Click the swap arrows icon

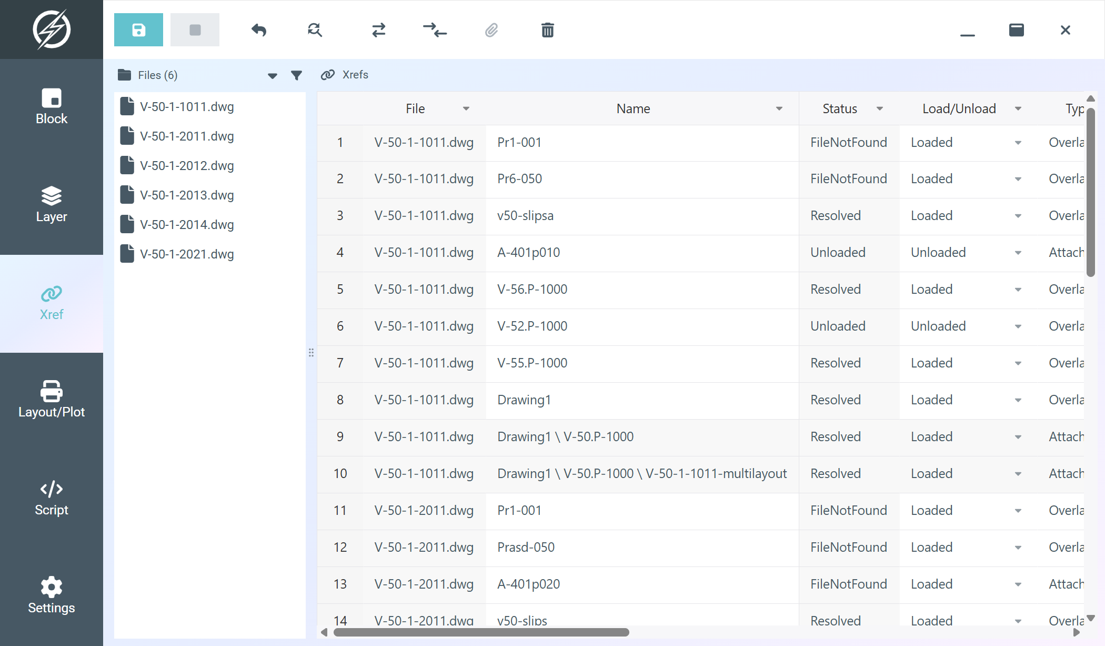pos(379,30)
